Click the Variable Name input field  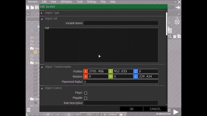click(x=121, y=23)
